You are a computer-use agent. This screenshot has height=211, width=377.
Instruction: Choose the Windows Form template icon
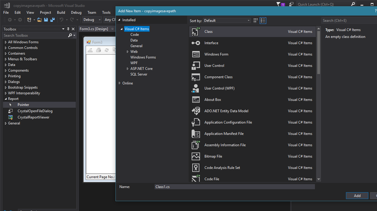coord(196,54)
